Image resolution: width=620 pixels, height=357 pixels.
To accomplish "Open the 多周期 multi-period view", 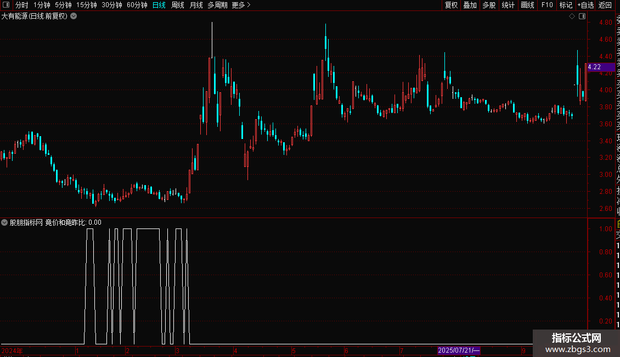I will (x=217, y=5).
